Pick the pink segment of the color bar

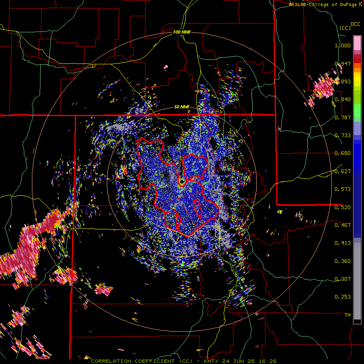pyautogui.click(x=357, y=43)
